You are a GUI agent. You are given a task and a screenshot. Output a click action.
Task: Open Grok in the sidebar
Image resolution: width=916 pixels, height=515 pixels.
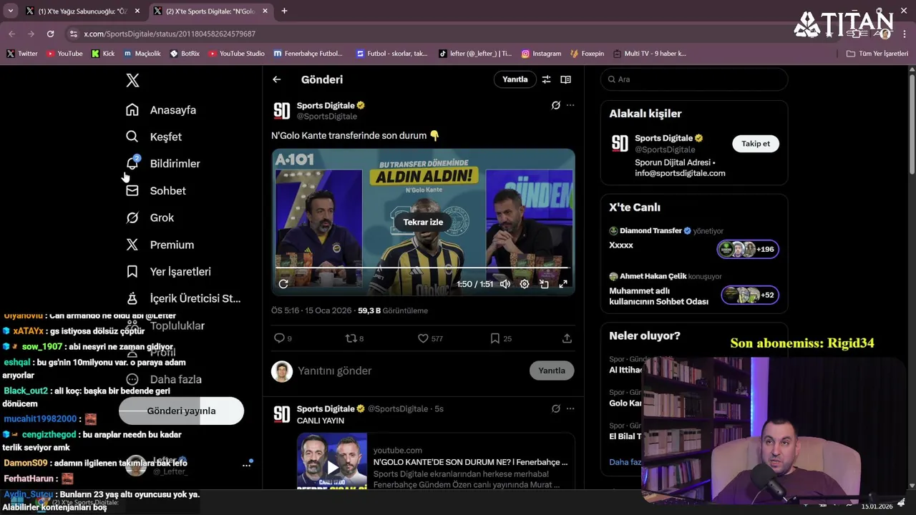click(x=150, y=217)
